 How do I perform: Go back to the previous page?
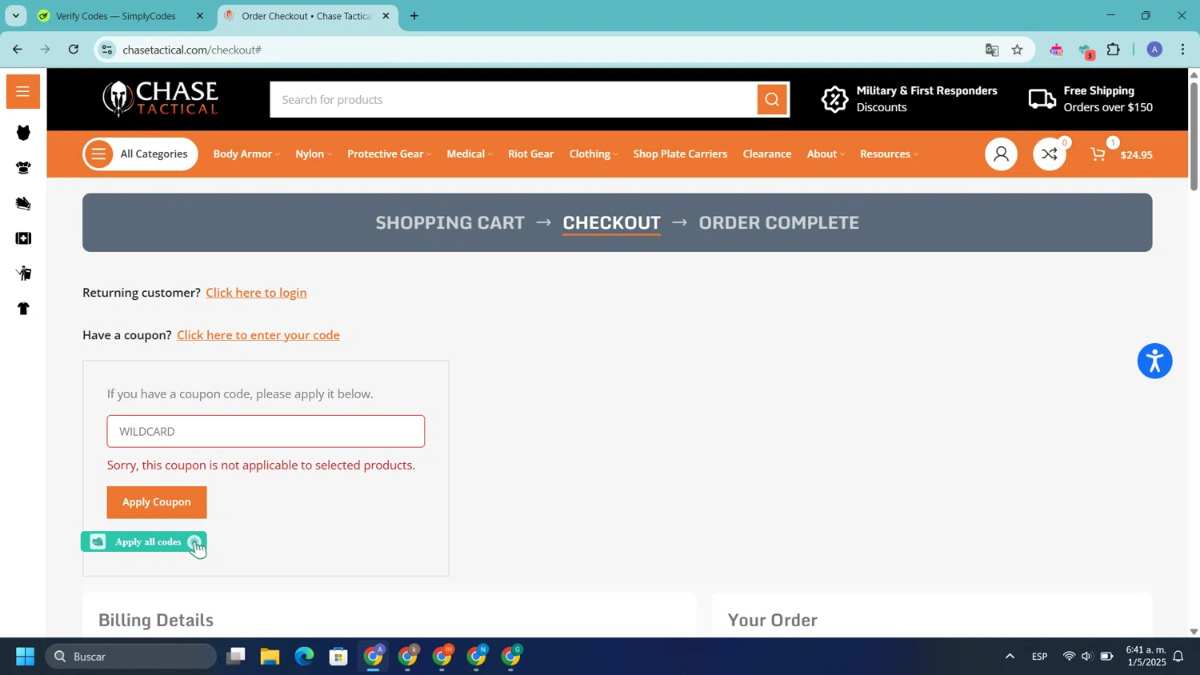[x=17, y=50]
